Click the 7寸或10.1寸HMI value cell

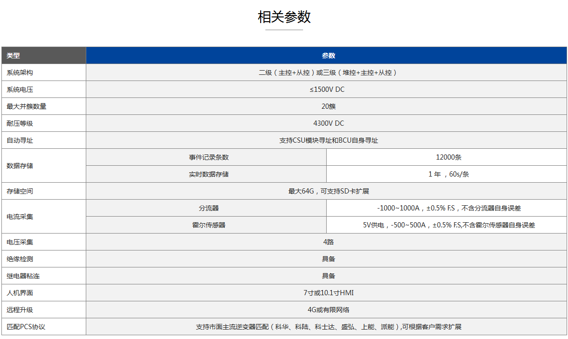tap(329, 293)
